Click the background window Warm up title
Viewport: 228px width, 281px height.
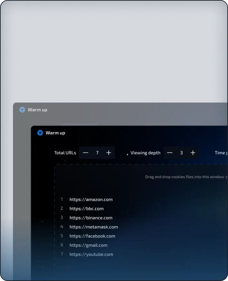[37, 110]
